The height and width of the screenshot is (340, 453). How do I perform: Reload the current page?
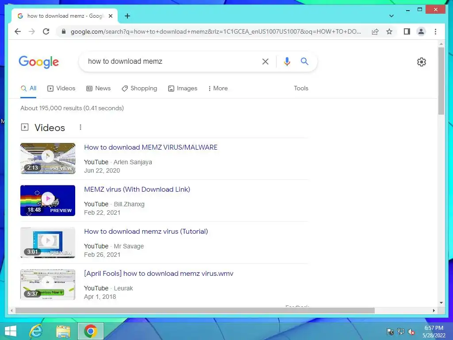(x=46, y=31)
